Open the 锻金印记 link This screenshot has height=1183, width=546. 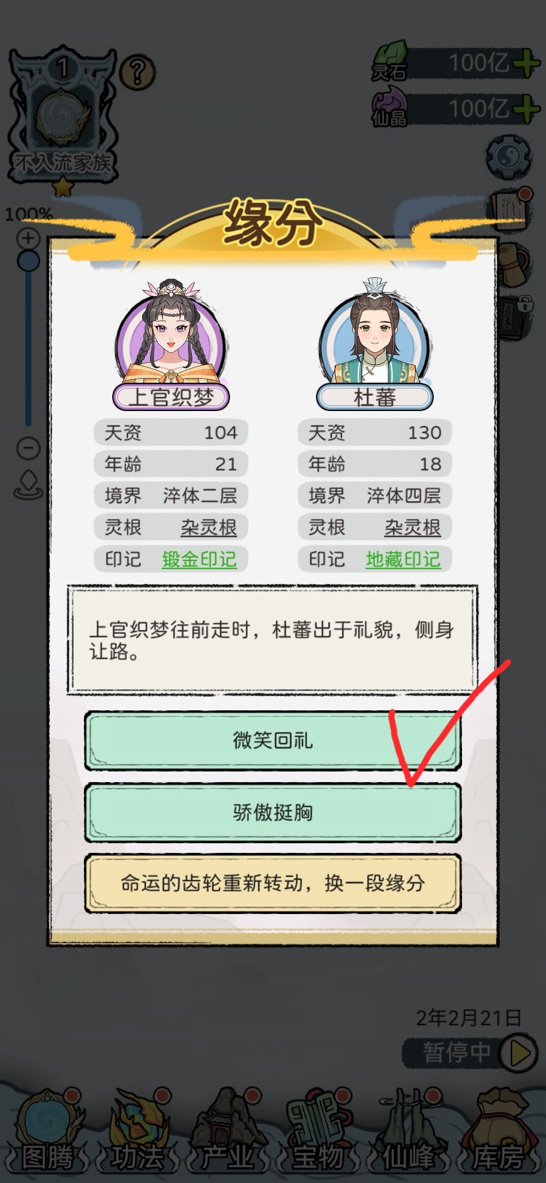pos(199,559)
